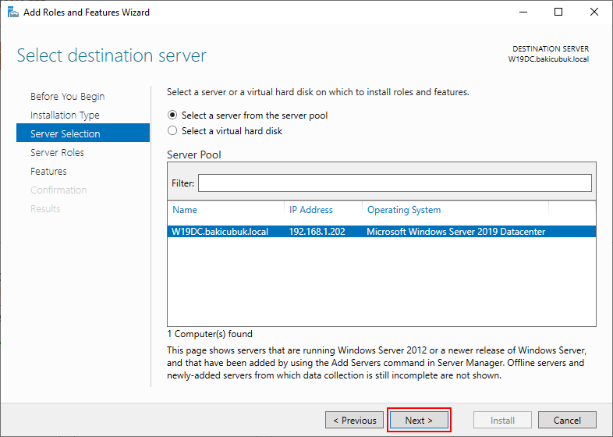Go back with the Previous button

click(x=354, y=420)
